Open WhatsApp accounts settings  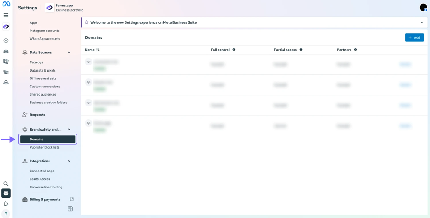pyautogui.click(x=45, y=39)
